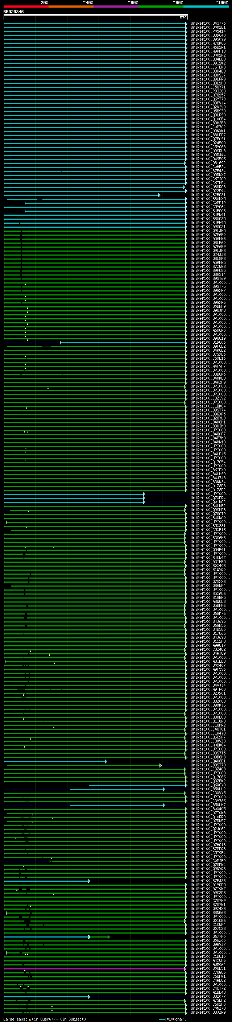Select label UniRef100_Q6YT73
This screenshot has width=232, height=1022.
208,99
